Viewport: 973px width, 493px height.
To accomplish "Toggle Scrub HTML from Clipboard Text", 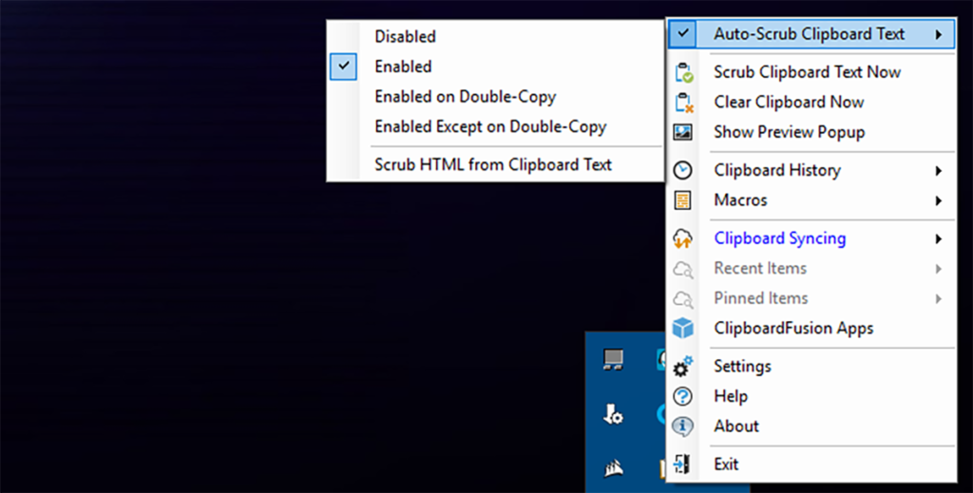I will 495,165.
